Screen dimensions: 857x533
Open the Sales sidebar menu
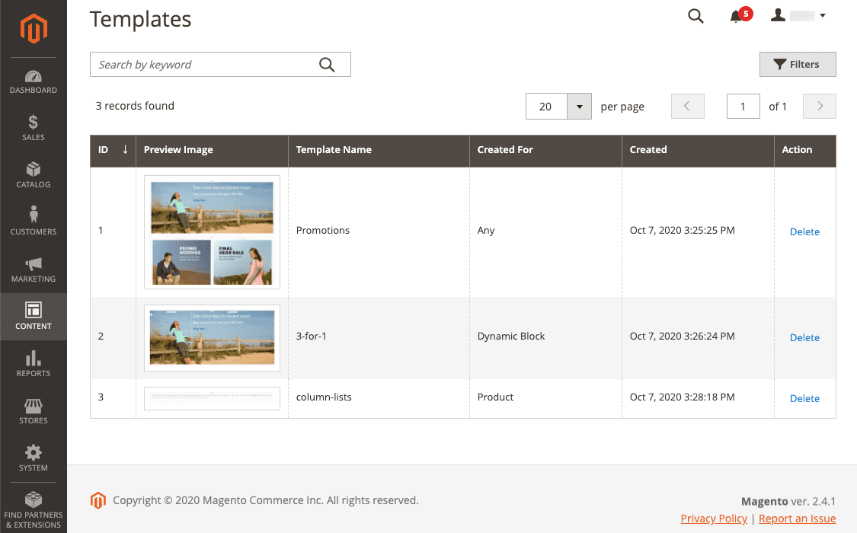coord(34,129)
